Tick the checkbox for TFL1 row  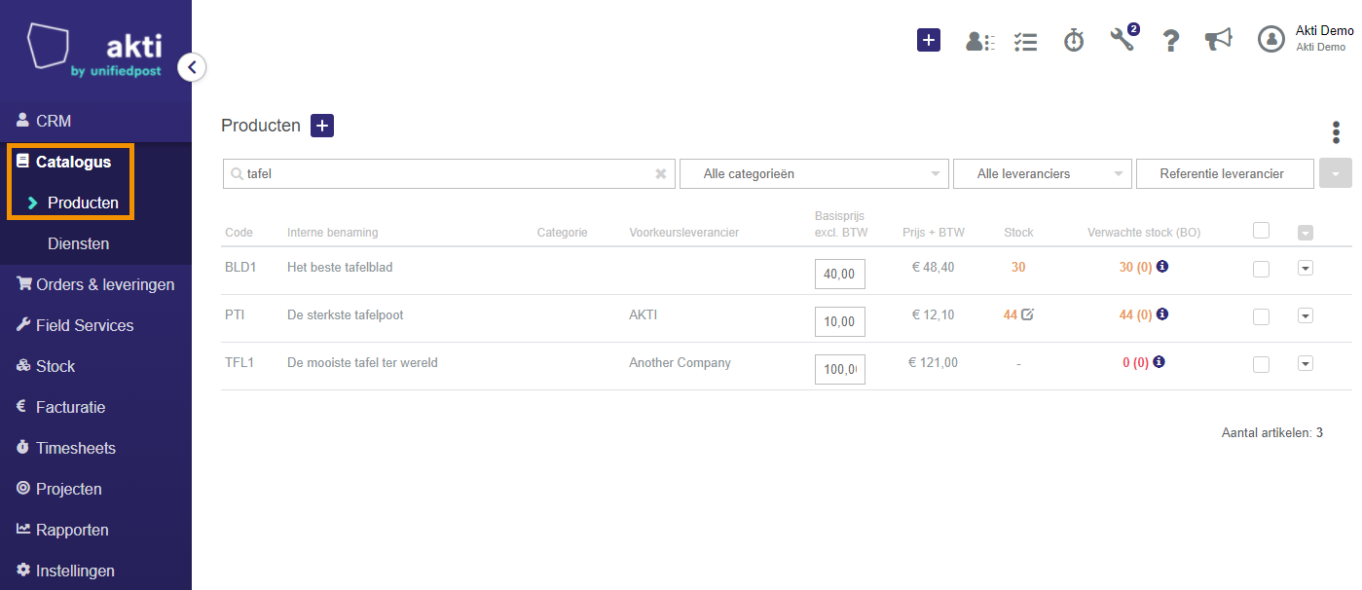click(1261, 364)
